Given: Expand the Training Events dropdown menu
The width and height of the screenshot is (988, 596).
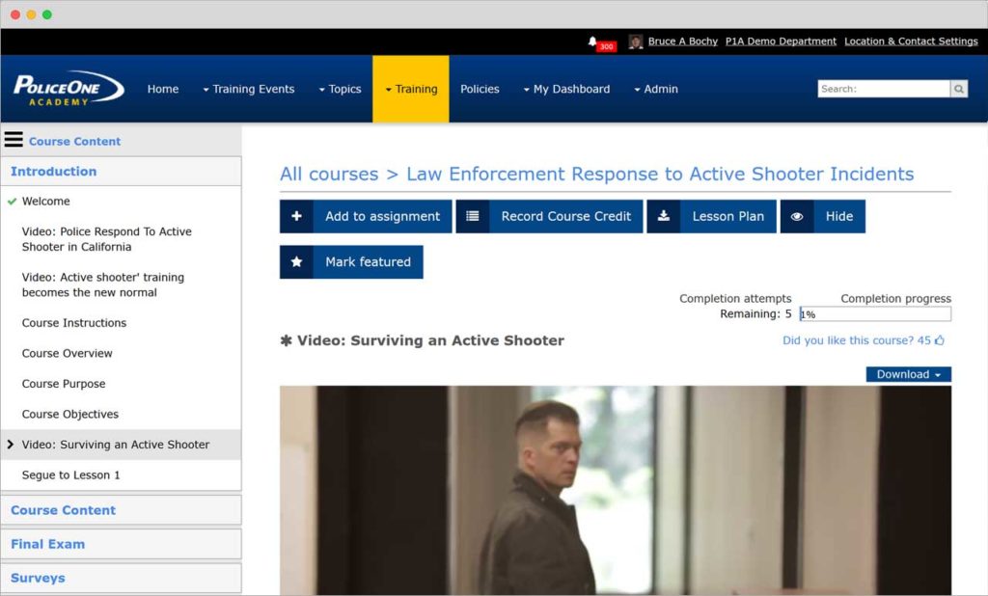Looking at the screenshot, I should coord(248,89).
